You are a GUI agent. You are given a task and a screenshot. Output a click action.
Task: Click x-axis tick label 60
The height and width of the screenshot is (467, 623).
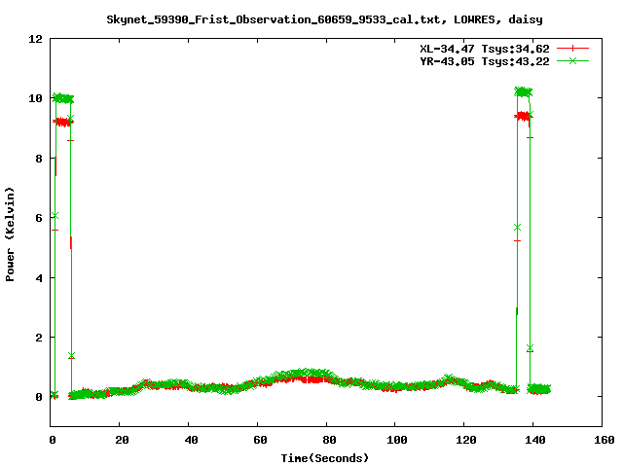(260, 440)
